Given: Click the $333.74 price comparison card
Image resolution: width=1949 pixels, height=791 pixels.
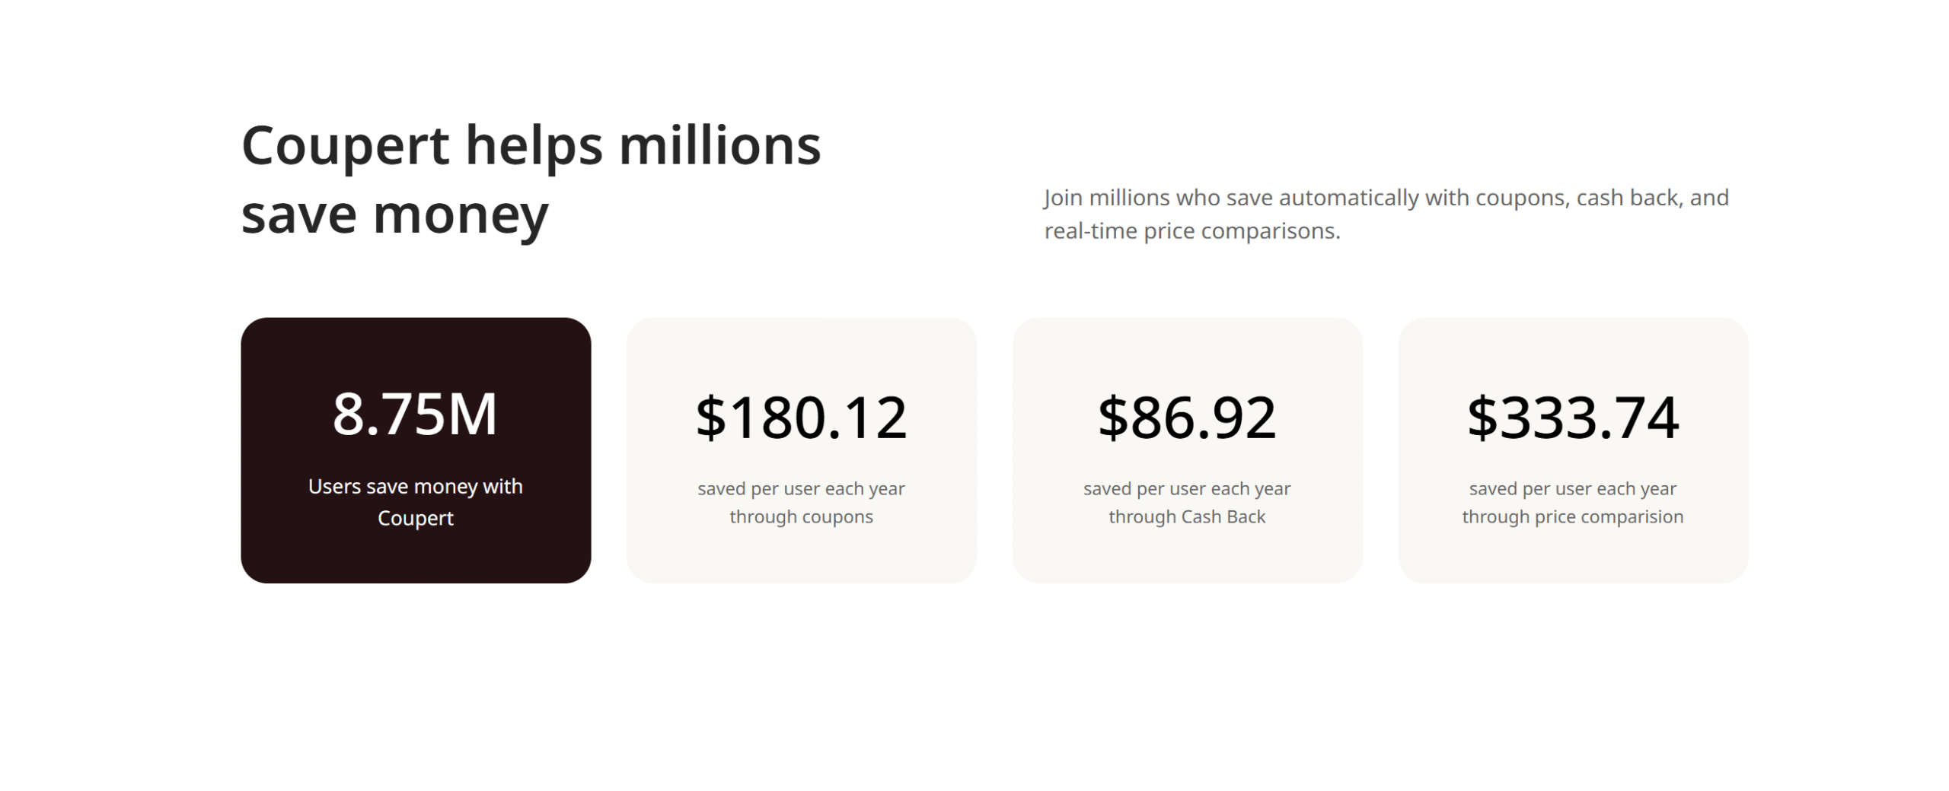Looking at the screenshot, I should (x=1573, y=450).
